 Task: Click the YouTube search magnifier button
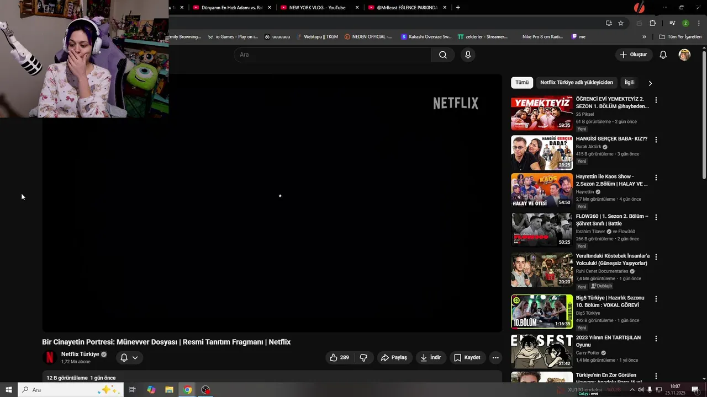(443, 55)
